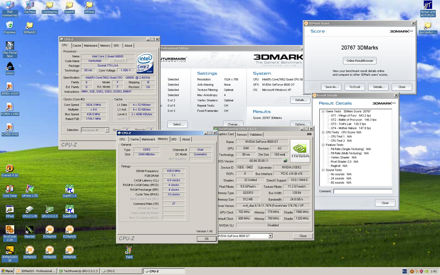Open About tab in Memory CPU-Z window
The height and width of the screenshot is (275, 440).
point(186,139)
